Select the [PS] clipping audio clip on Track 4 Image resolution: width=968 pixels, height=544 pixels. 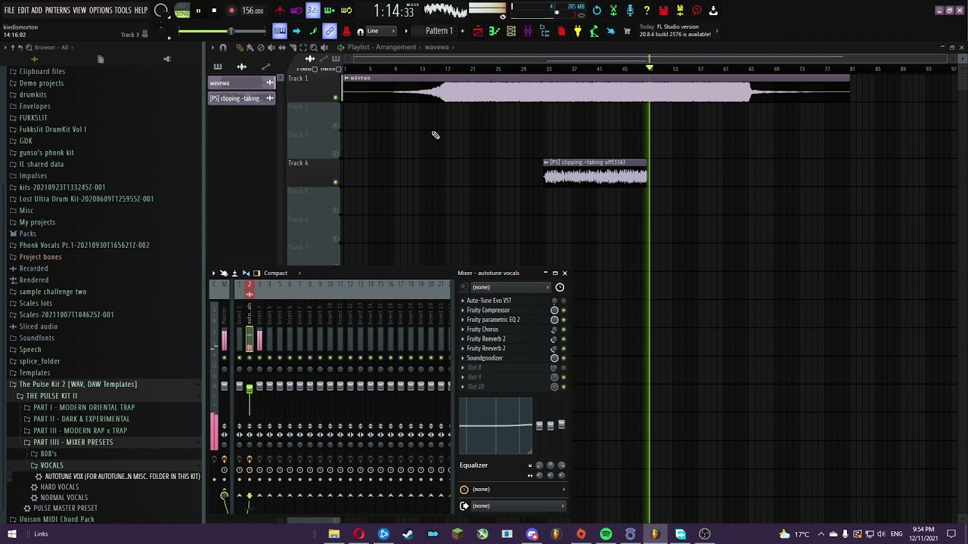(x=595, y=172)
